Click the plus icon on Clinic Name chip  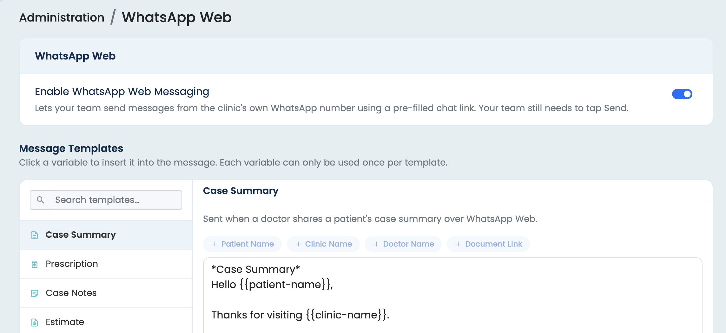click(x=298, y=244)
